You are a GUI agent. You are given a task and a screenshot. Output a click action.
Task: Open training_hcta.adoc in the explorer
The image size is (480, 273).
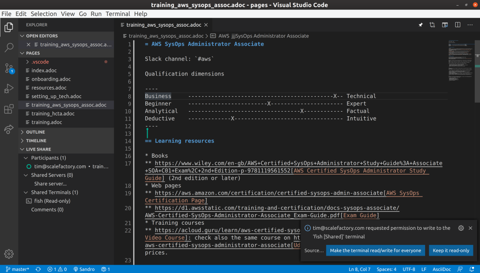point(66,114)
